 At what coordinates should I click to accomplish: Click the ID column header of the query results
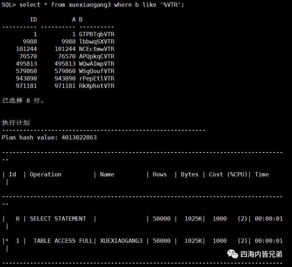(33, 20)
